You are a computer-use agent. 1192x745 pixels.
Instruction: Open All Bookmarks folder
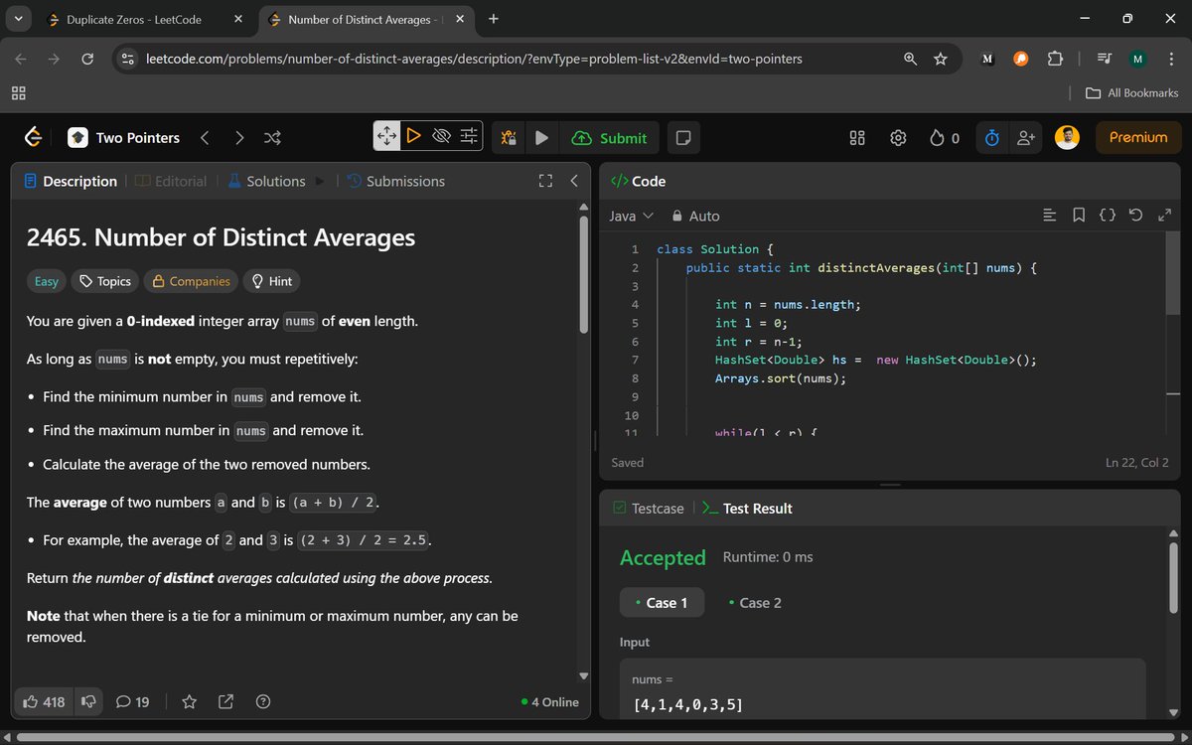[x=1132, y=92]
